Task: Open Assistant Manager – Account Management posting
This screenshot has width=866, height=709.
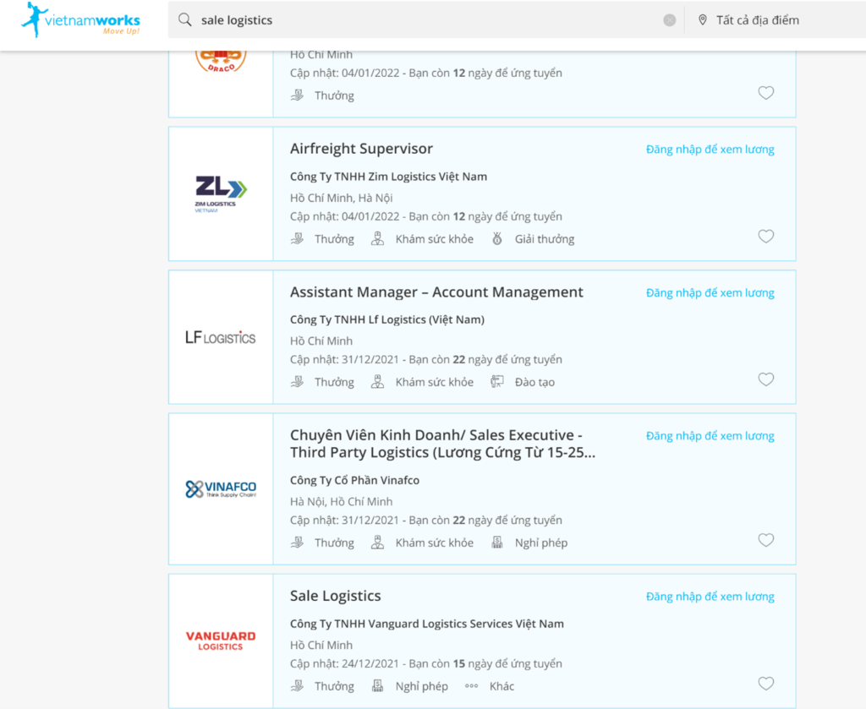Action: tap(436, 292)
